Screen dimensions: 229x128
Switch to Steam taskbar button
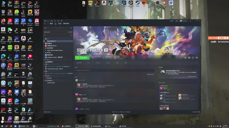pos(111,126)
